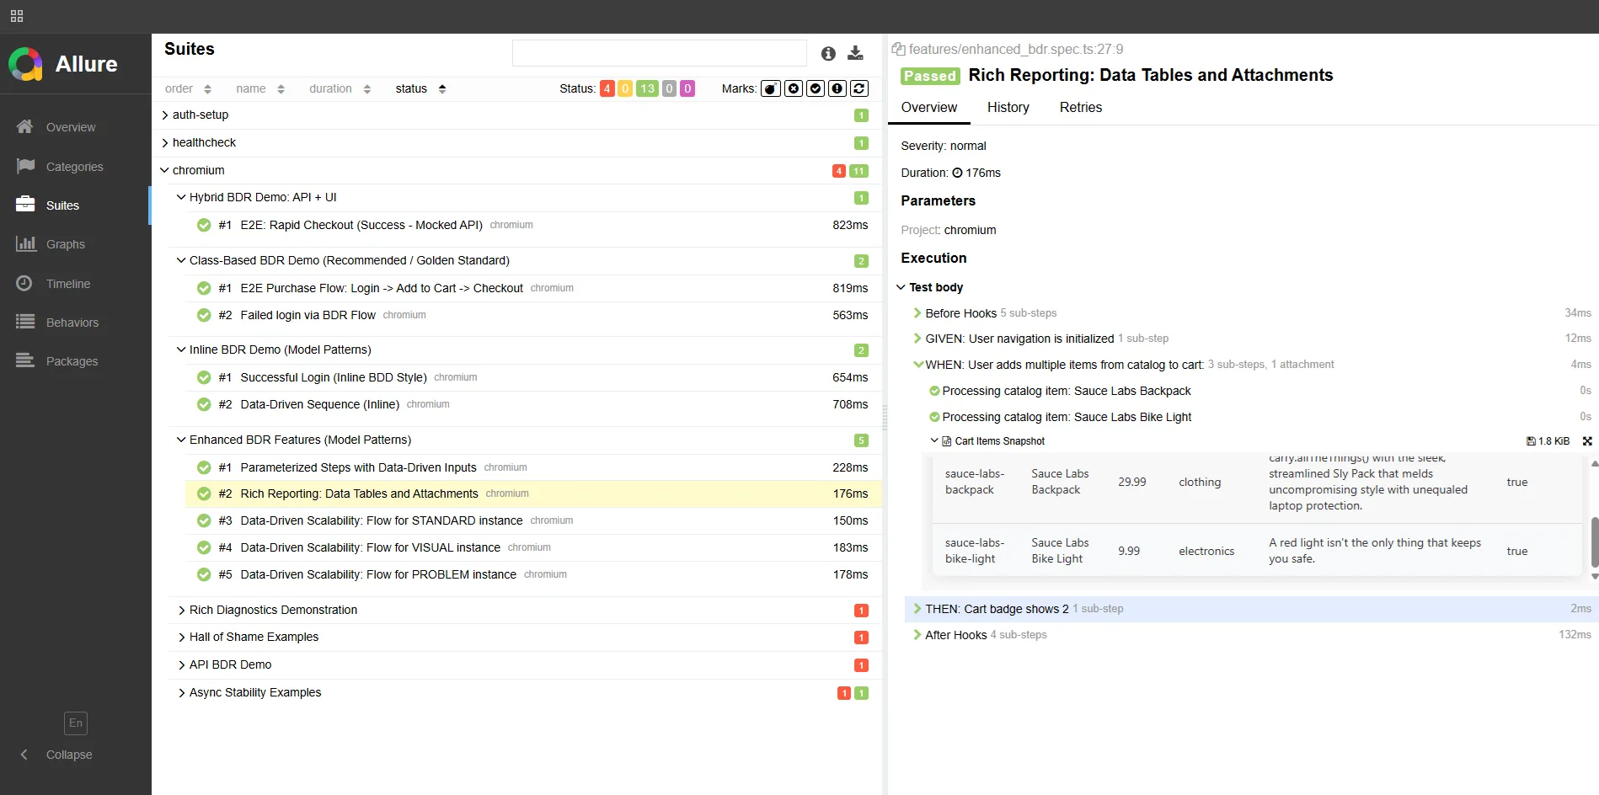The width and height of the screenshot is (1599, 795).
Task: Change language with the En button
Action: click(76, 723)
